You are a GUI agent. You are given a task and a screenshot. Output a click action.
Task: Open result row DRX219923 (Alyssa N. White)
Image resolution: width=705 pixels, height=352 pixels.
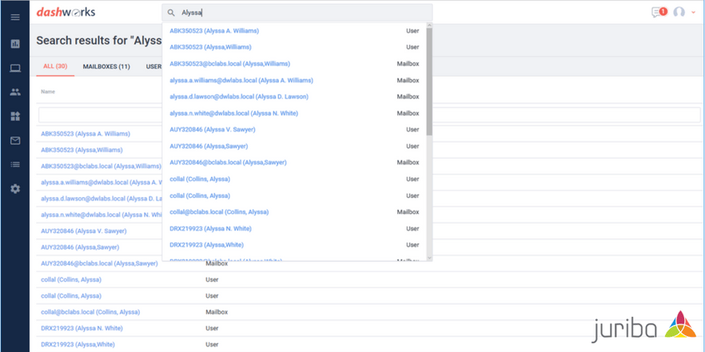(x=82, y=328)
